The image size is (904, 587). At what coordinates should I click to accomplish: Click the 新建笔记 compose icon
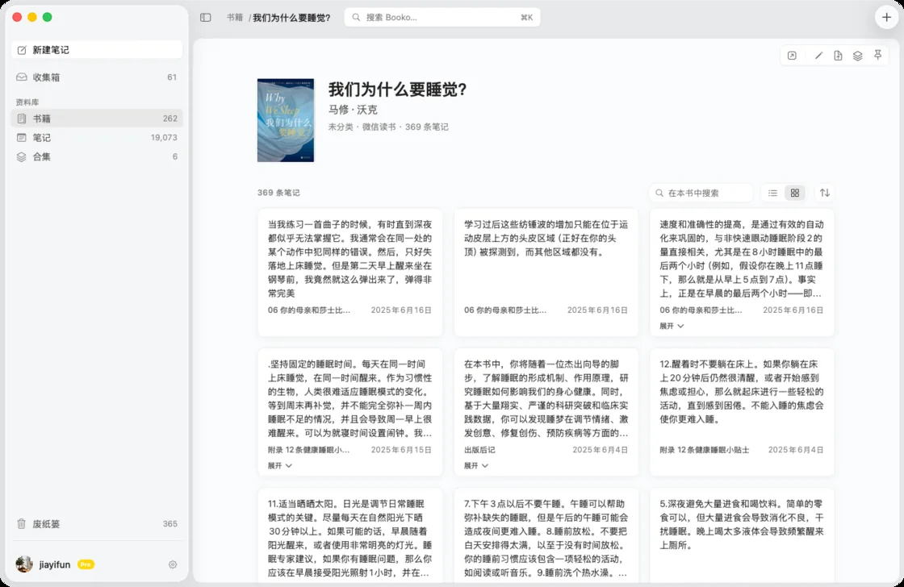[x=22, y=50]
